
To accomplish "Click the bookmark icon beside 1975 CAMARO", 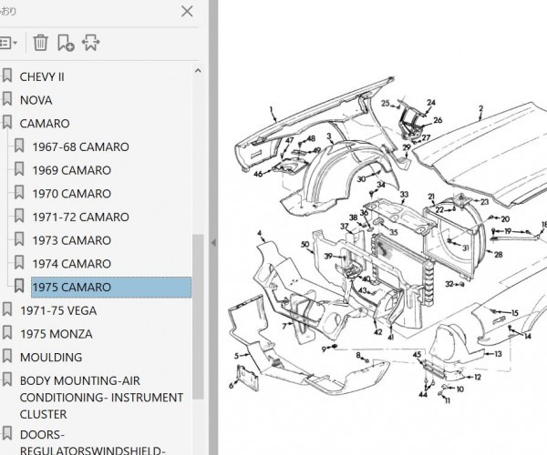I will coord(19,286).
